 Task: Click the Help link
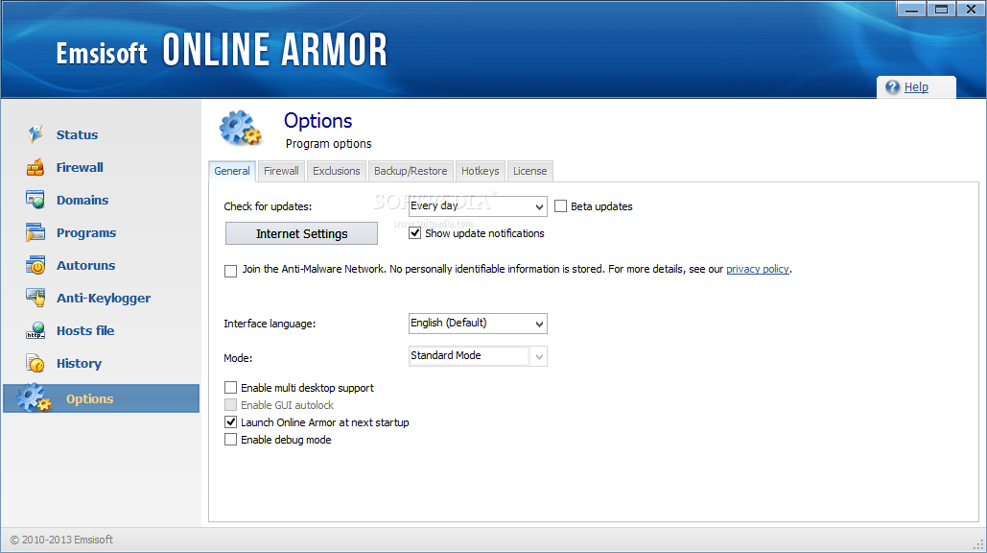pos(916,87)
